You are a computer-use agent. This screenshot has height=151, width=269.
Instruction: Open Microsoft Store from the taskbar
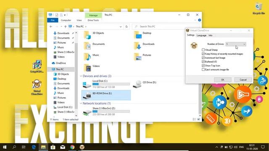click(x=53, y=147)
